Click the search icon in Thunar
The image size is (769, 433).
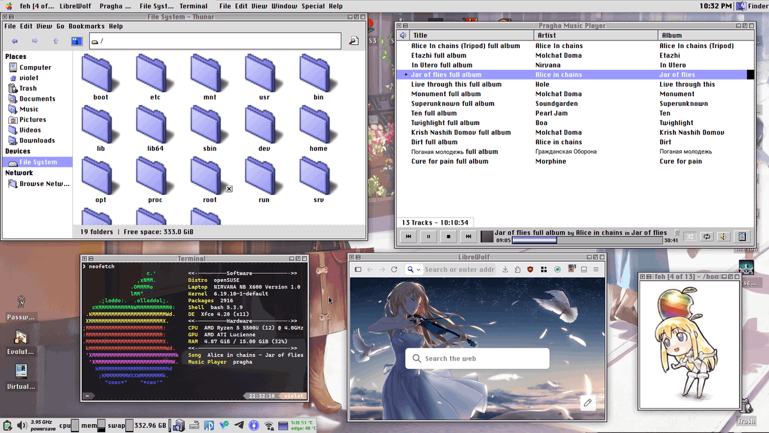[x=354, y=41]
